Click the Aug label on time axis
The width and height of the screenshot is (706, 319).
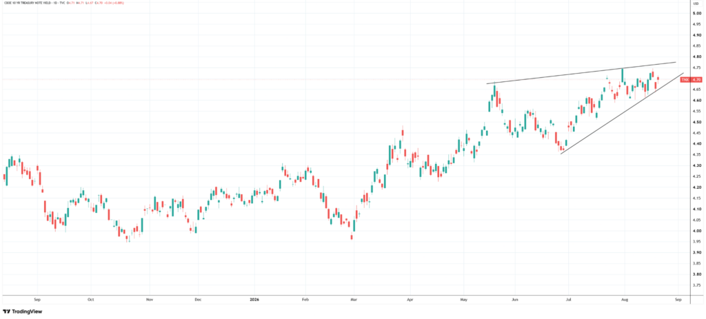click(625, 299)
